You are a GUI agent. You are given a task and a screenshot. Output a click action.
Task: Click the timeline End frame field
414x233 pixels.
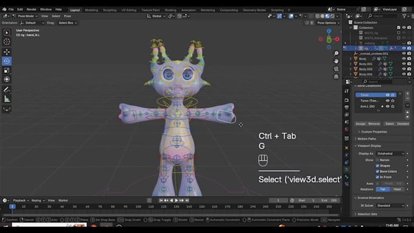click(x=329, y=201)
